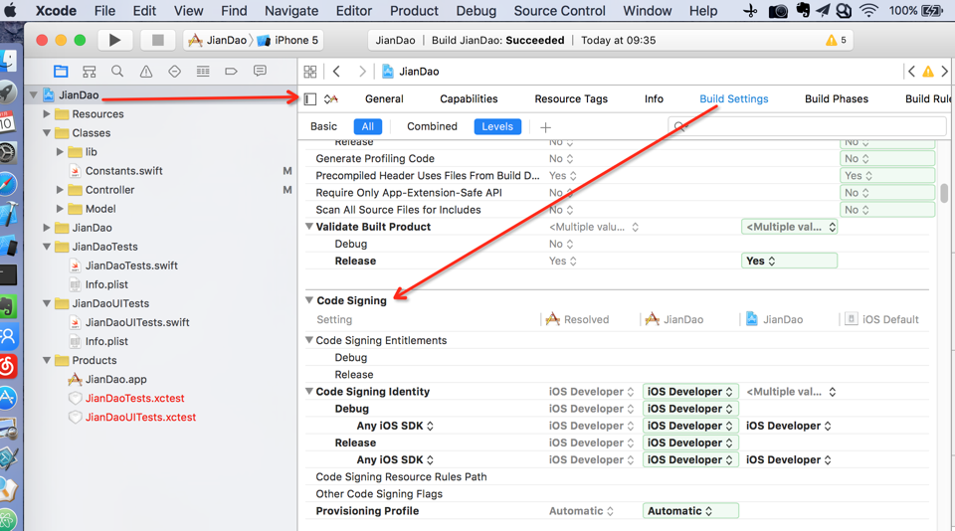Screen dimensions: 955x531
Task: Open the Resource Tags tab
Action: (571, 98)
